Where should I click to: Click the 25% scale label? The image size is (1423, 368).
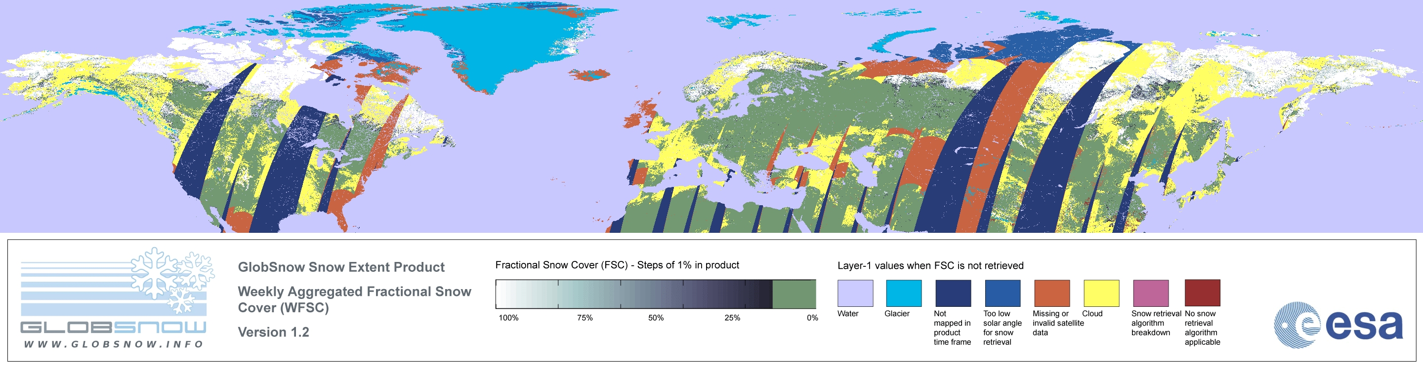(732, 318)
